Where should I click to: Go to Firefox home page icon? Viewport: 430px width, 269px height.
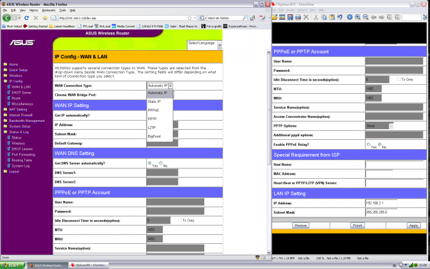tap(45, 18)
